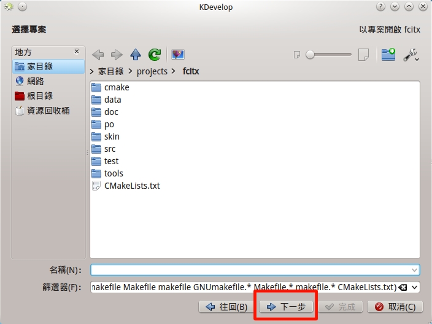Viewport: 432px width, 324px height.
Task: Click the 往回(B) back button
Action: pyautogui.click(x=227, y=307)
